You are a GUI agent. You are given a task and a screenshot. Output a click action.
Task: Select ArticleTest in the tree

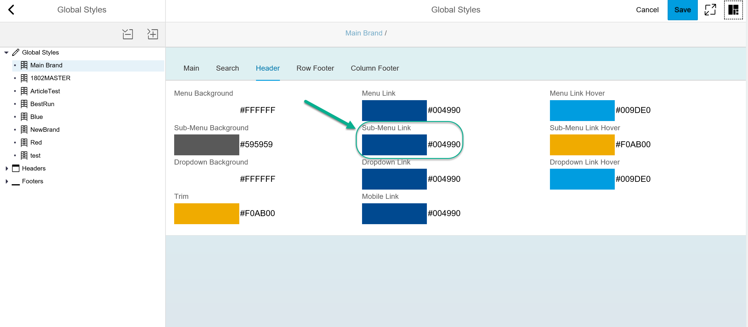[x=45, y=91]
